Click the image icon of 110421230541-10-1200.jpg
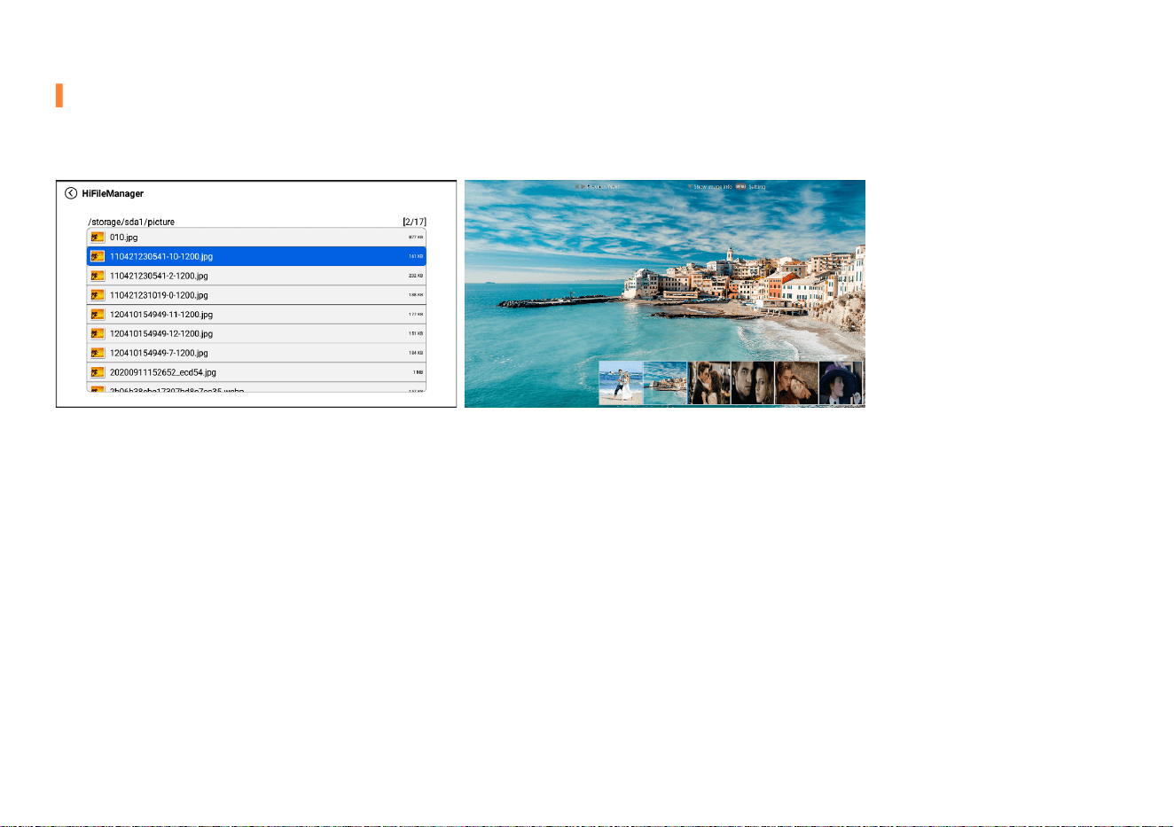The height and width of the screenshot is (827, 1174). (98, 256)
